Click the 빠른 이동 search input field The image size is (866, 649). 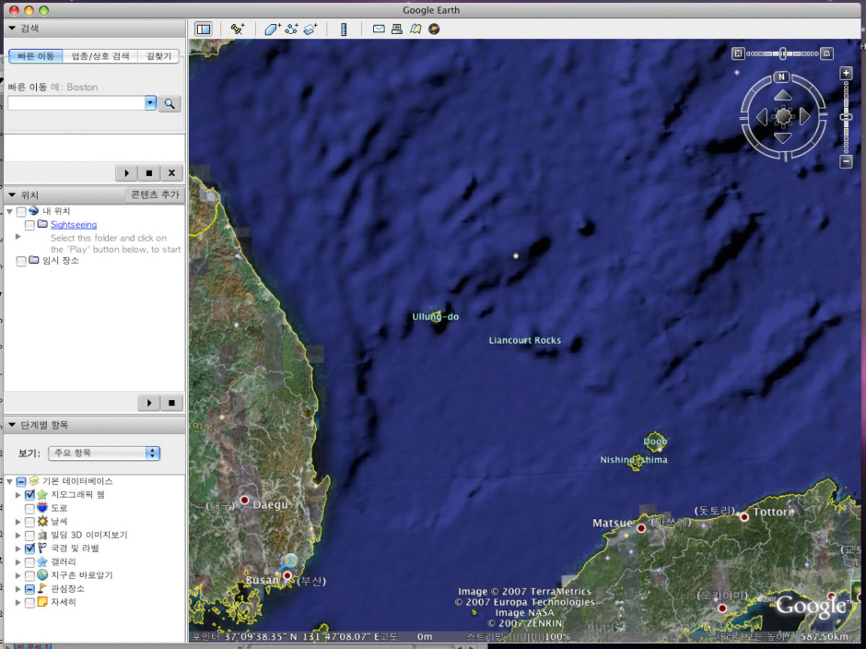pos(76,103)
